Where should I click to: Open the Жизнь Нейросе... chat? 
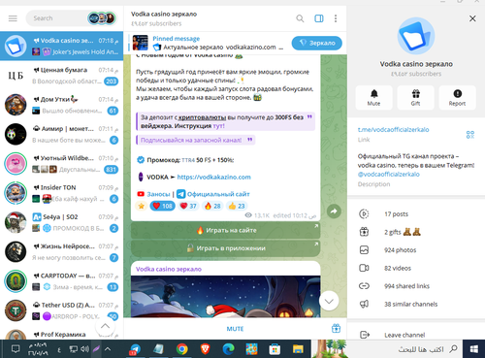(x=61, y=252)
